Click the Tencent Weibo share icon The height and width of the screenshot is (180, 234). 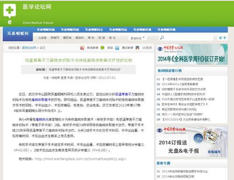(117, 48)
